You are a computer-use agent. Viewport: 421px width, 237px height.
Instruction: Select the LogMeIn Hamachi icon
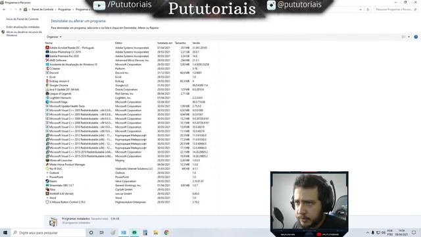[x=47, y=98]
